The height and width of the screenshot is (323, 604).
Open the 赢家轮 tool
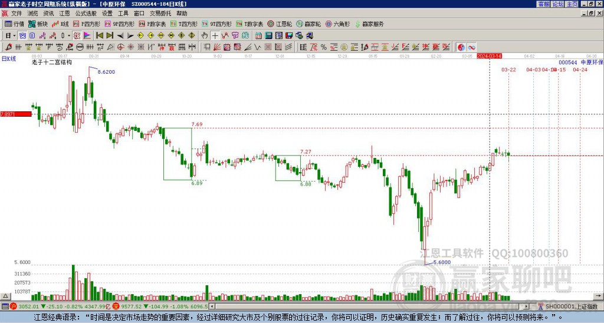click(x=308, y=24)
